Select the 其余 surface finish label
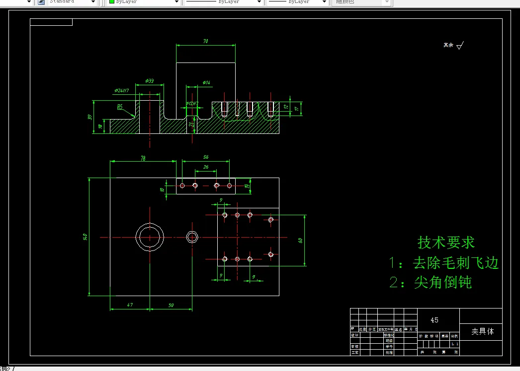The height and width of the screenshot is (371, 520). pos(448,45)
